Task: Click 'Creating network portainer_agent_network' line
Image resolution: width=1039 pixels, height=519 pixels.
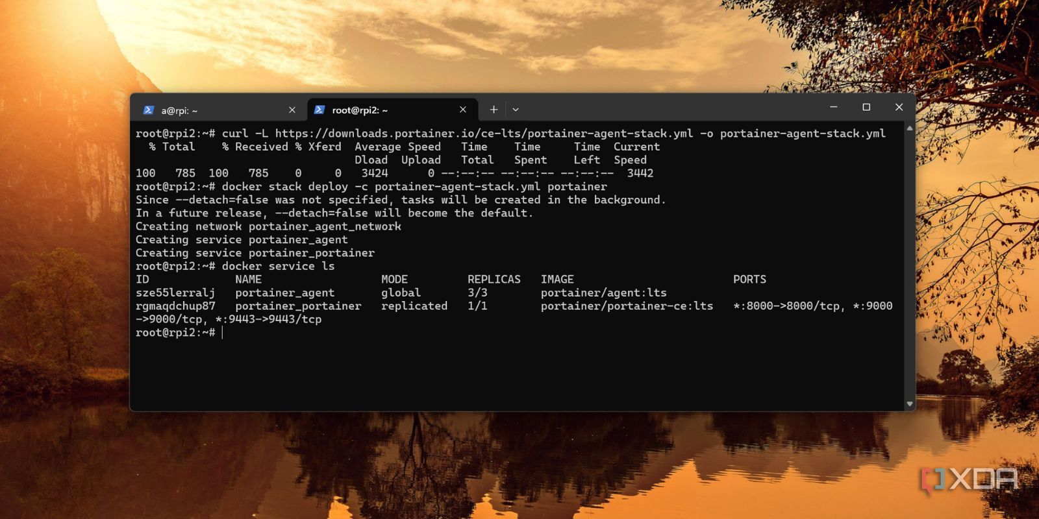Action: coord(268,226)
